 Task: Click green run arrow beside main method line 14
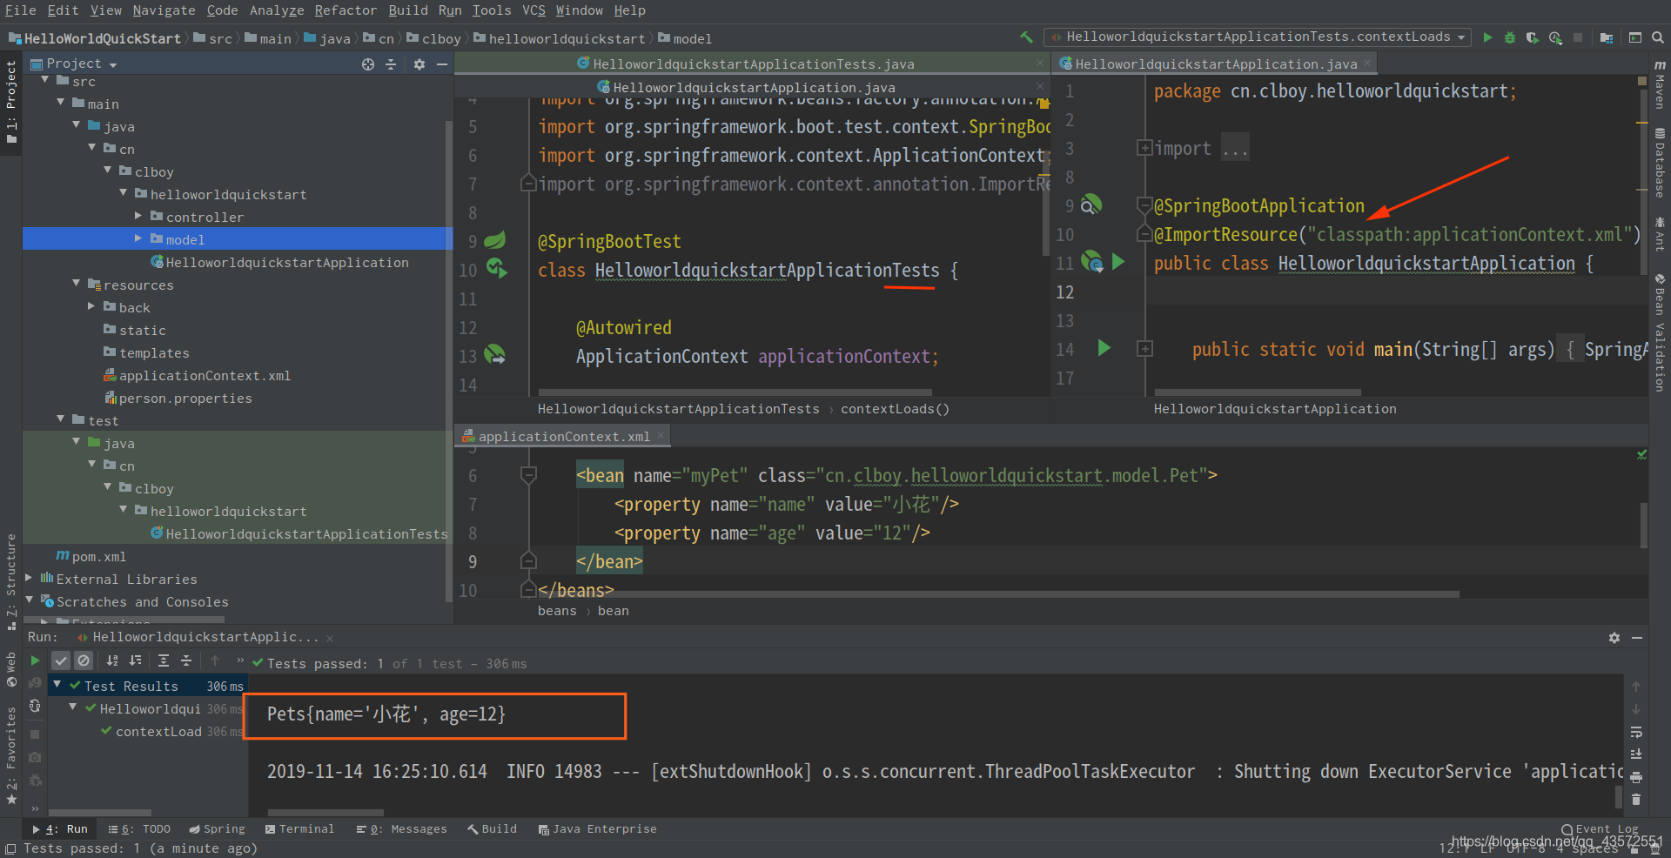coord(1104,349)
